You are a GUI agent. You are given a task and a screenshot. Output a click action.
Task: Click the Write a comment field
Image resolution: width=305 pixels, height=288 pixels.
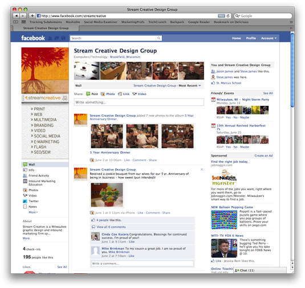[x=143, y=264]
